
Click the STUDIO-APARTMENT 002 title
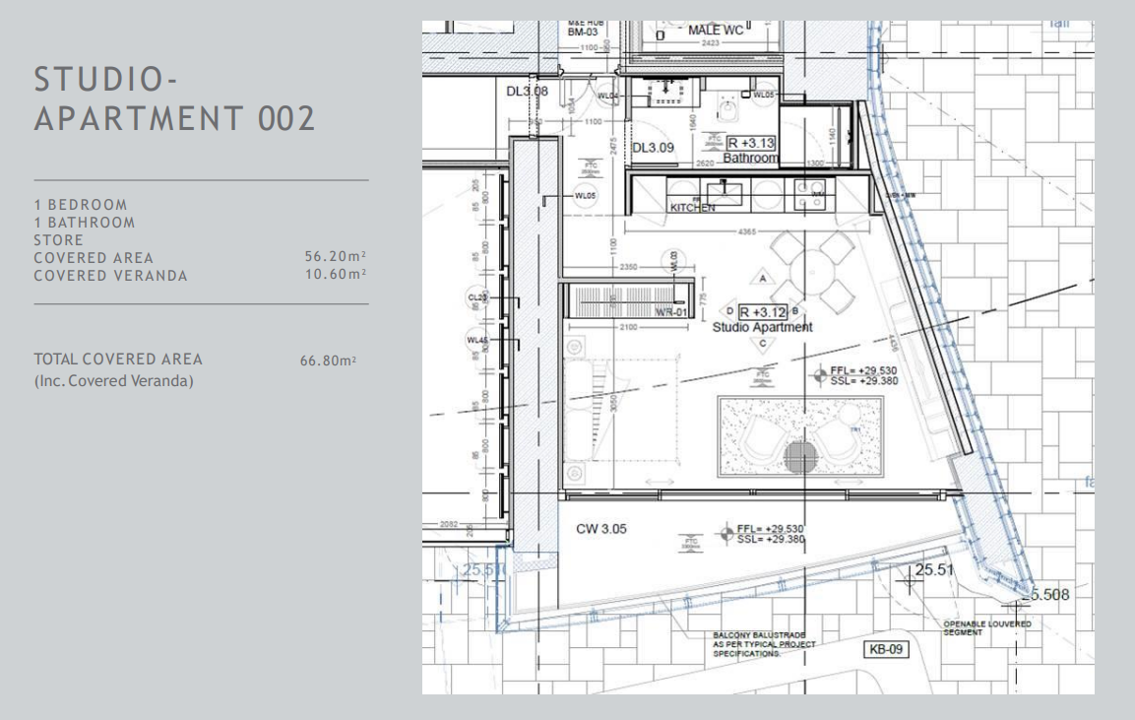click(x=175, y=98)
